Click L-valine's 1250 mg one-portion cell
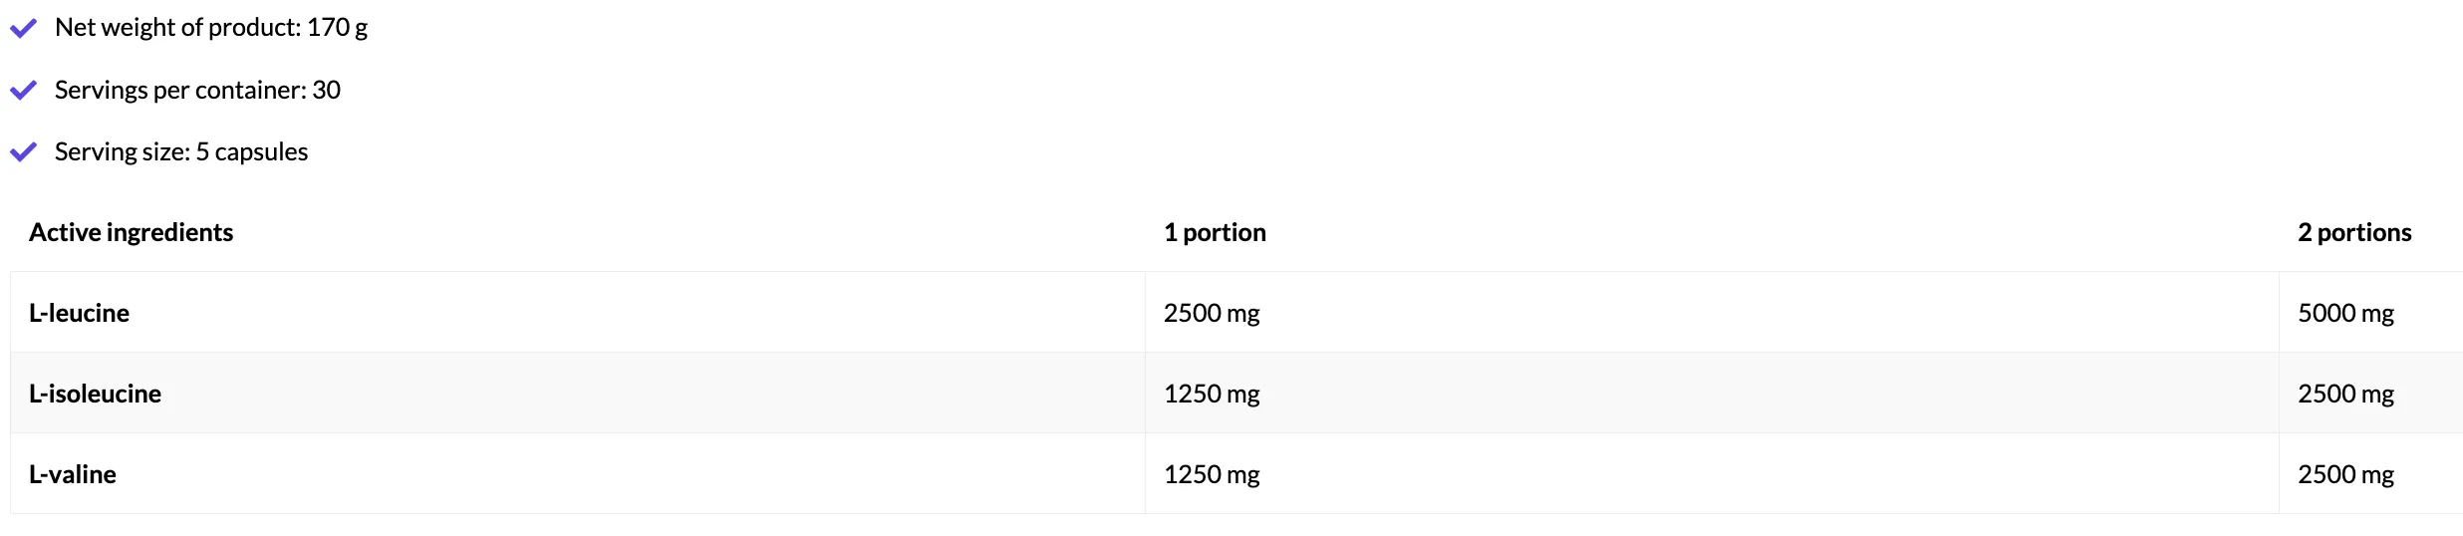 point(1212,474)
